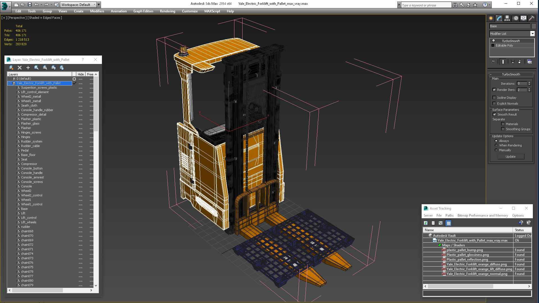Toggle the Smooth Result checkbox
The height and width of the screenshot is (303, 539).
(494, 114)
